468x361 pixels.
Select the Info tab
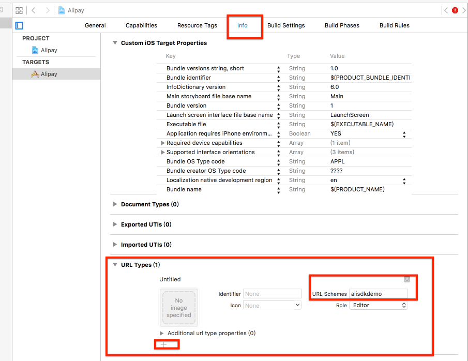(x=243, y=25)
